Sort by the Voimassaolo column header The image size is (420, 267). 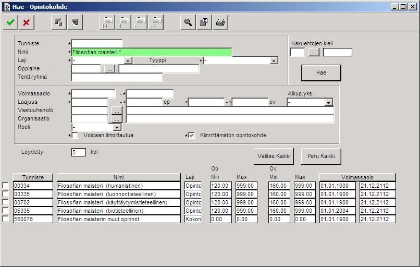(357, 177)
